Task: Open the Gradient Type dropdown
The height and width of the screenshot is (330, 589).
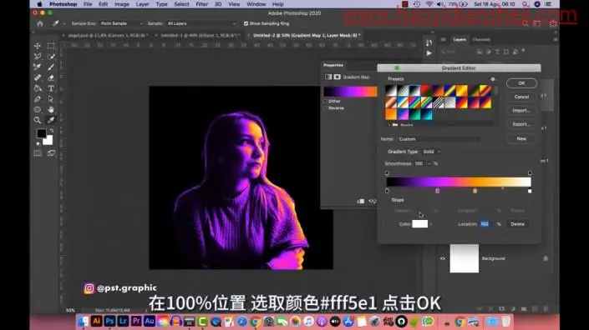Action: click(x=432, y=152)
